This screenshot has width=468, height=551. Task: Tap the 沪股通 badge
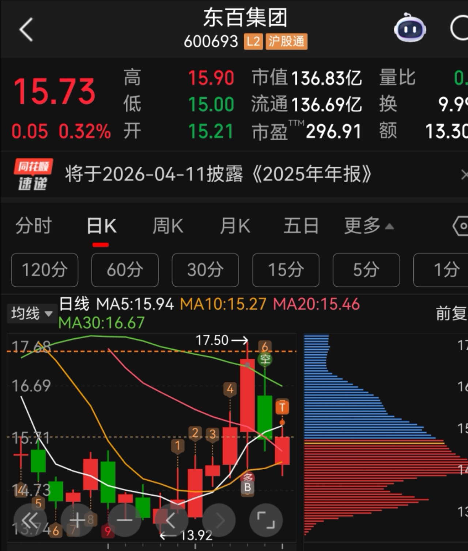[x=286, y=41]
